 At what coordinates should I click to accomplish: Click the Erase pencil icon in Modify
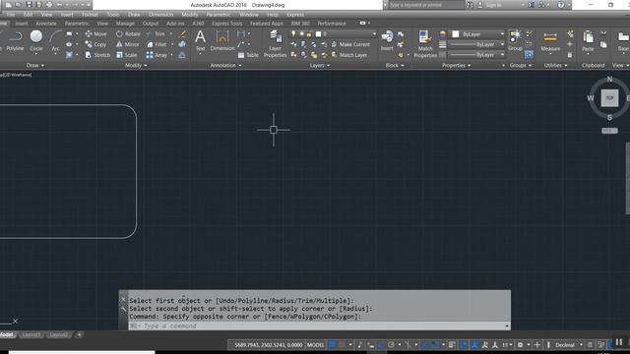click(x=182, y=34)
